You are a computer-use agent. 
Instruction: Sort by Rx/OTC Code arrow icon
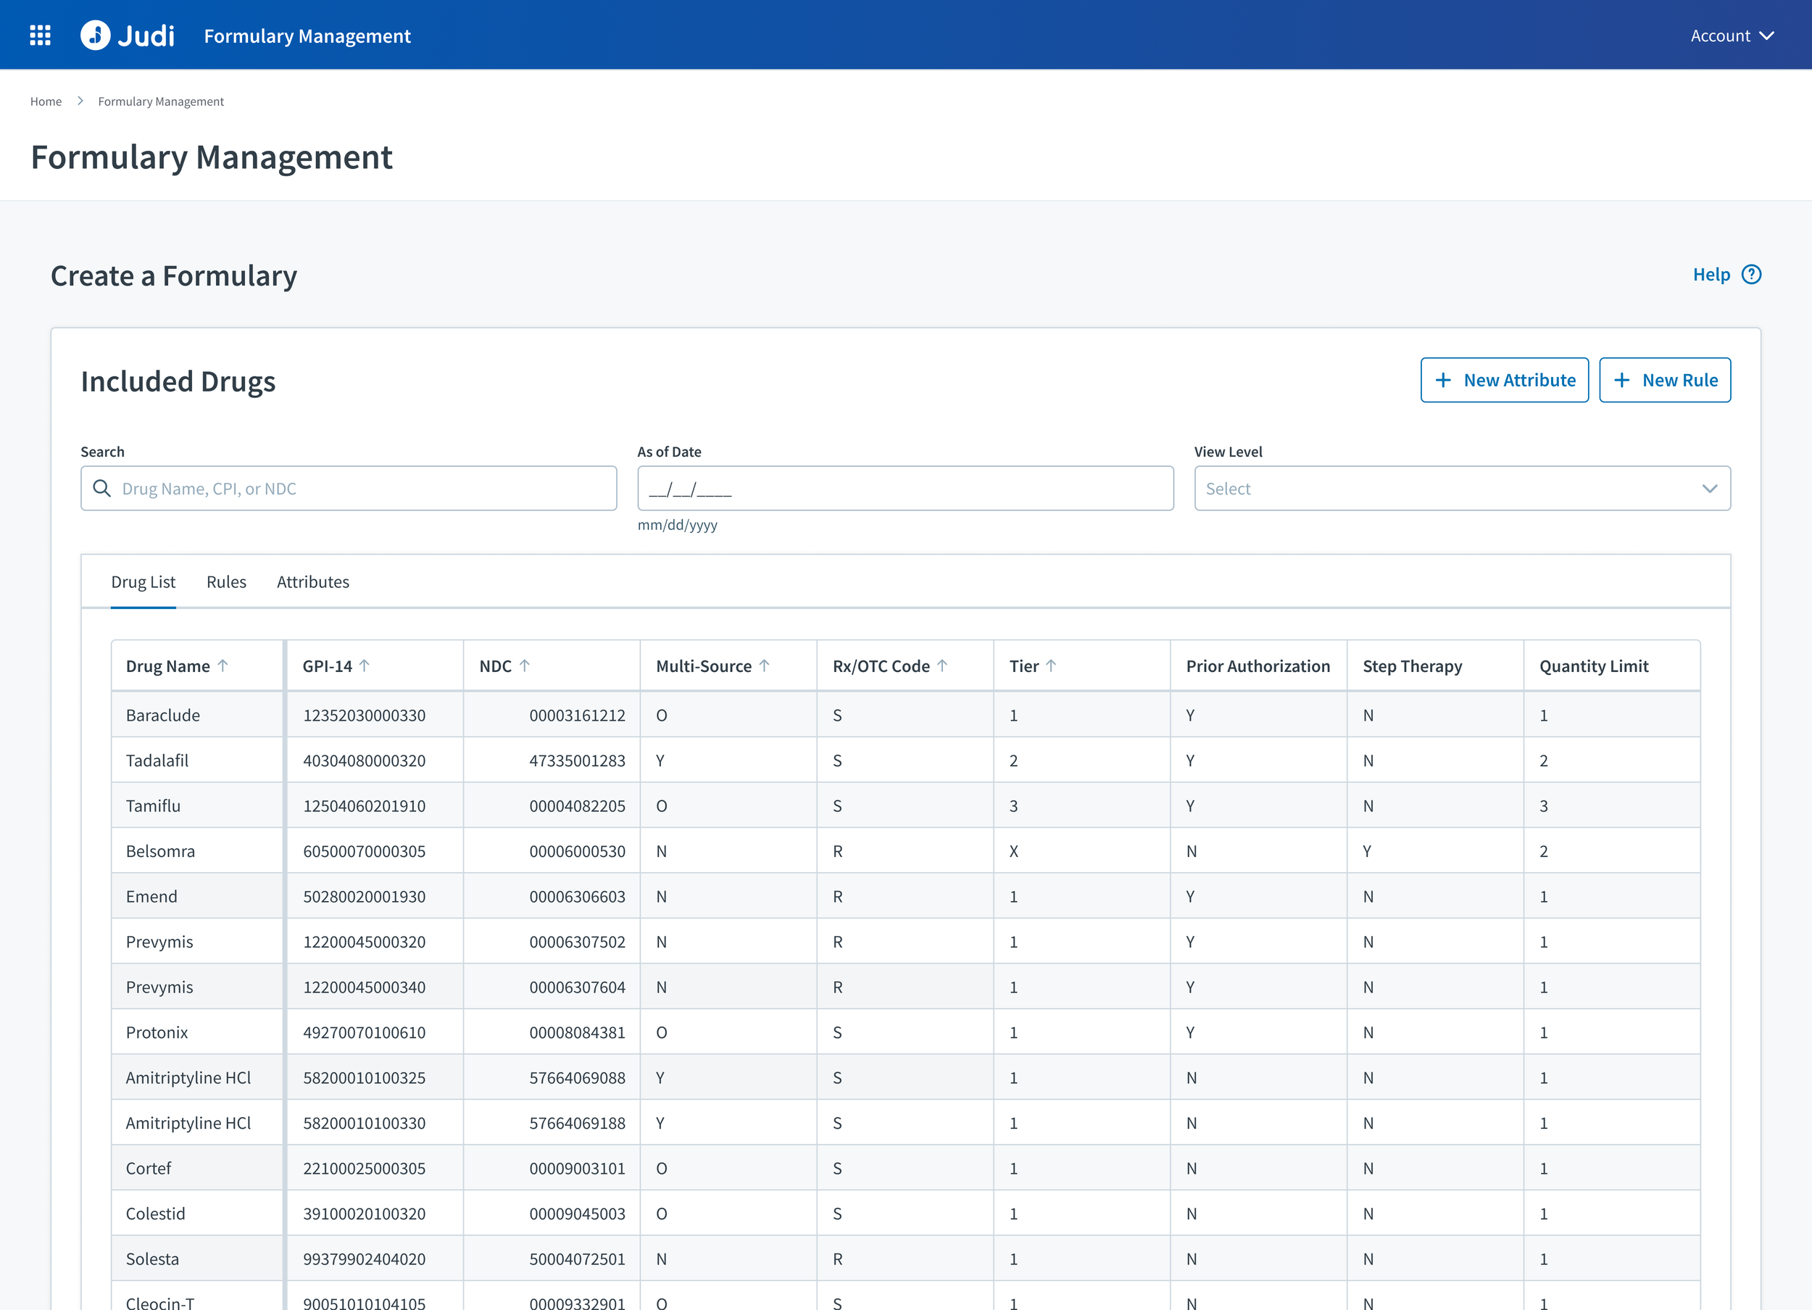943,666
